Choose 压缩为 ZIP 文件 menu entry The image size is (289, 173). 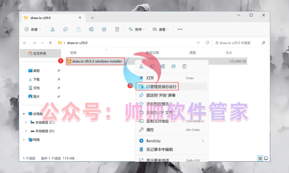tap(172, 112)
